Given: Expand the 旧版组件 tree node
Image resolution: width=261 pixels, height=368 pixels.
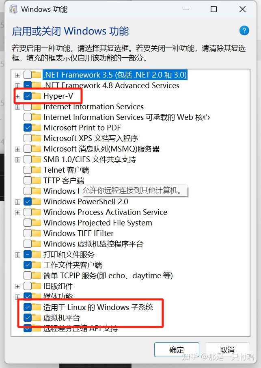Looking at the screenshot, I should pos(17,286).
